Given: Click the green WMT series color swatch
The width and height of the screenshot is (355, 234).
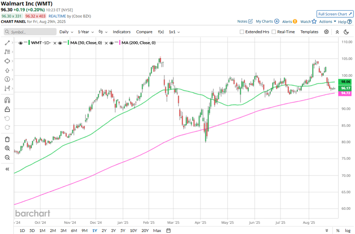Looking at the screenshot, I should pos(29,43).
